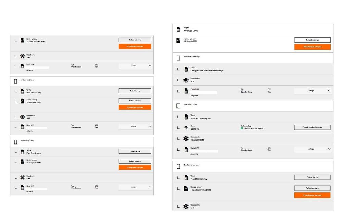Click the Orange Love tariff SIM icon
Viewport: 342px width, 219px height.
pos(178,29)
